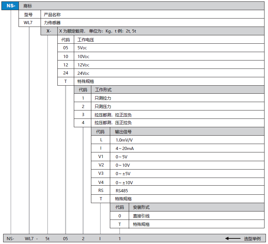
Task: Click the 0~10V output row
Action: (123, 165)
